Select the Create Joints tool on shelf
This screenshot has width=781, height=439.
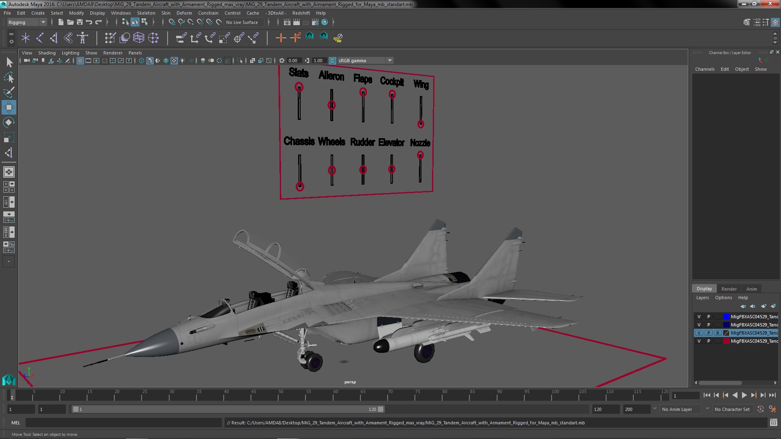tap(40, 38)
